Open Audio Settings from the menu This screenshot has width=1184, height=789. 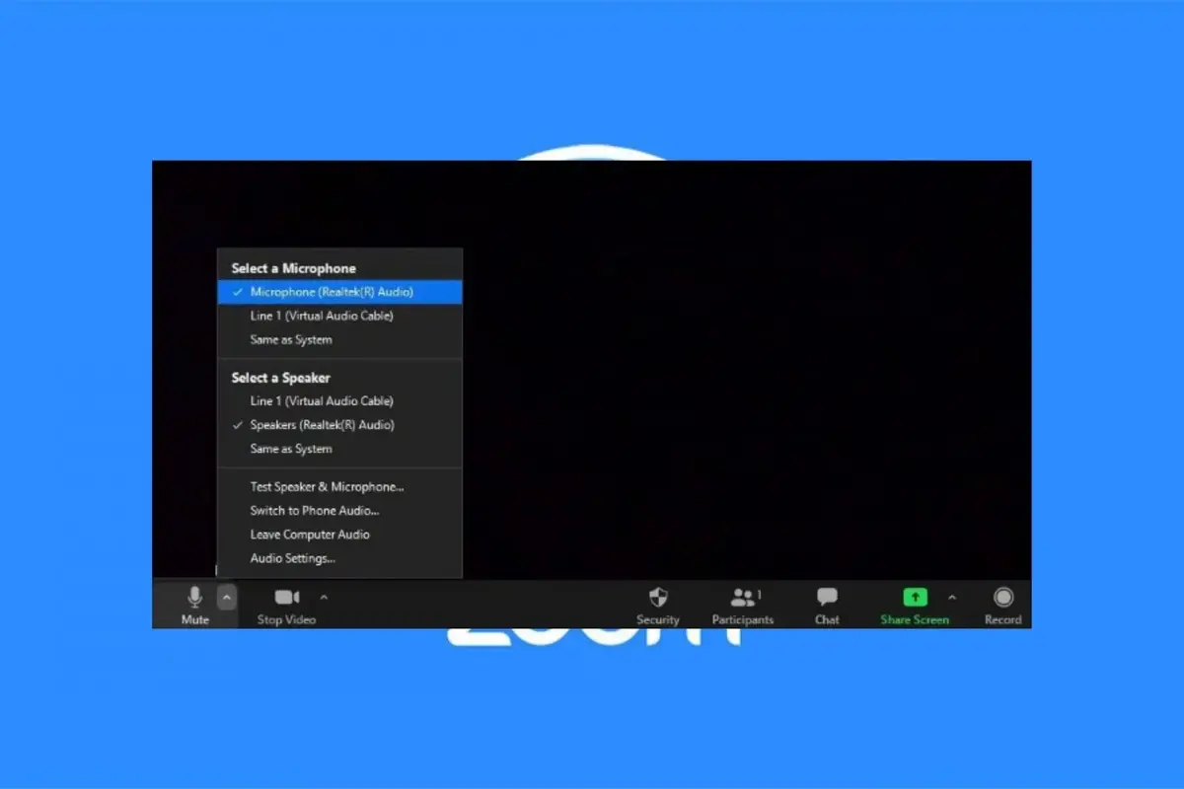tap(292, 558)
